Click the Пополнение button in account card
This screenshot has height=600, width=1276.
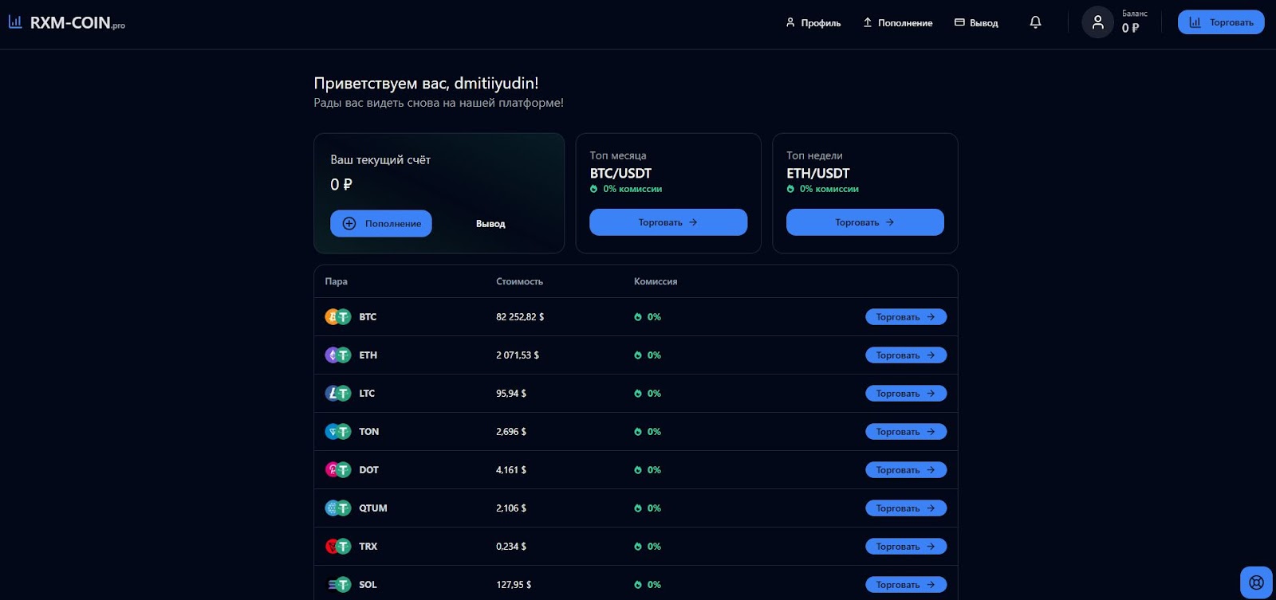click(x=381, y=224)
